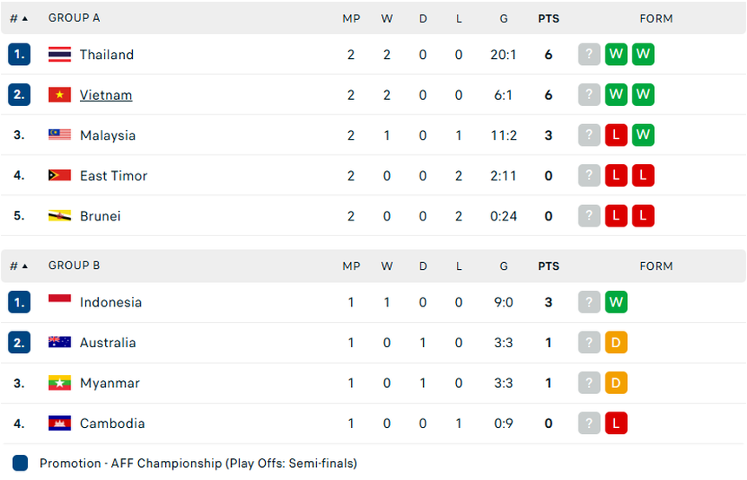Click the Group B FORM column header

(656, 266)
